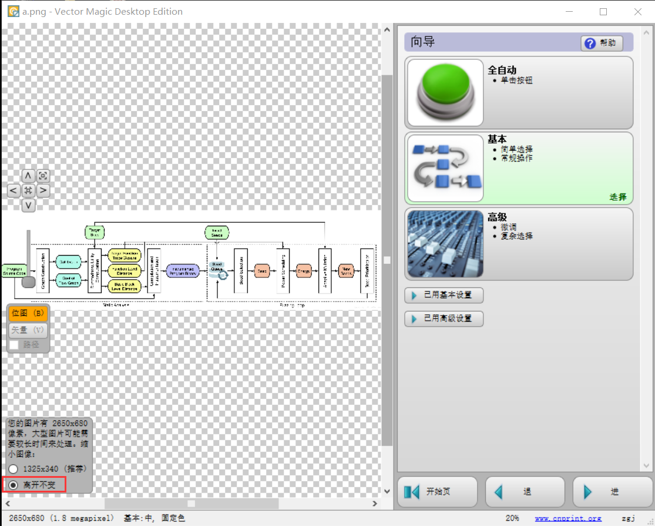Select the 离开不变 keep-size radio
The image size is (655, 526).
coord(14,485)
